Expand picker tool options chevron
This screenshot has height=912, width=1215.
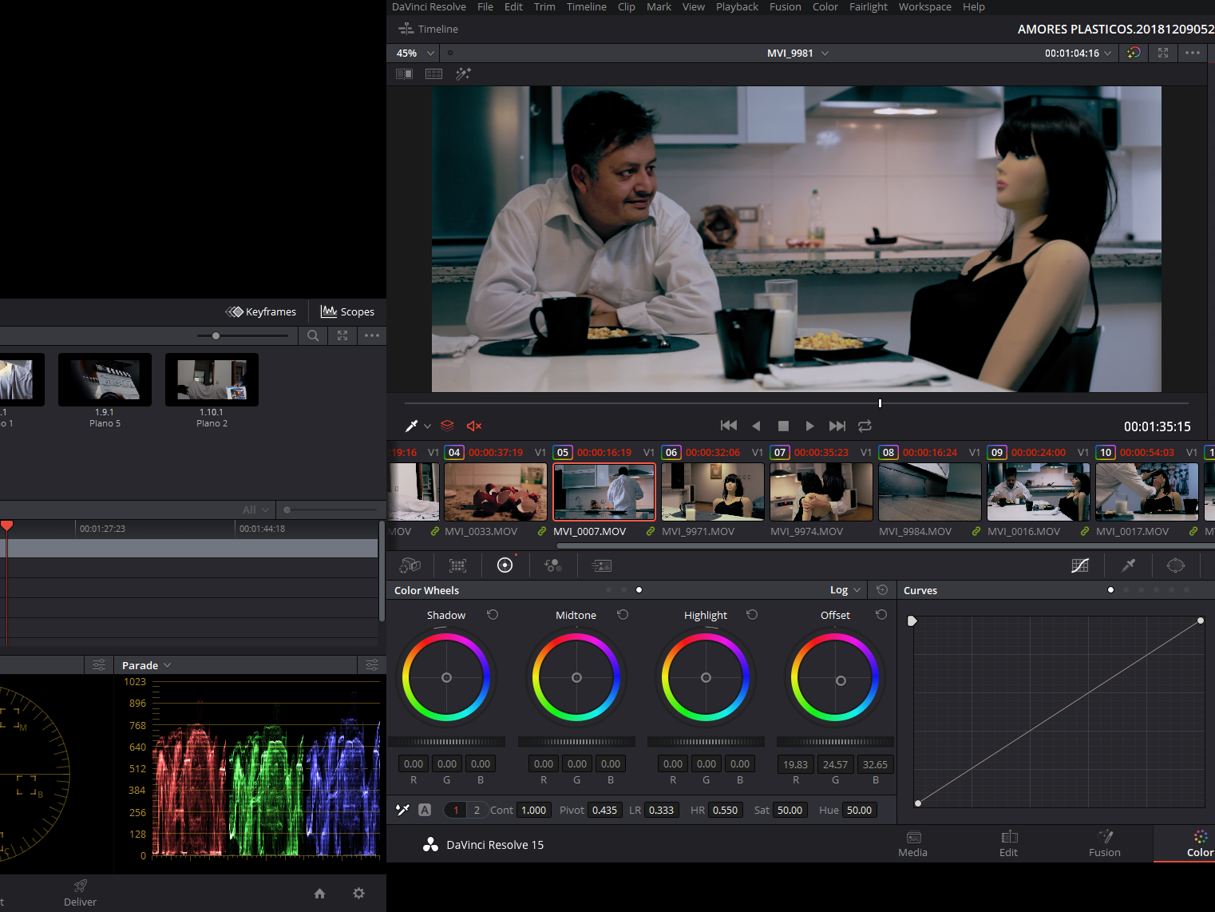427,426
